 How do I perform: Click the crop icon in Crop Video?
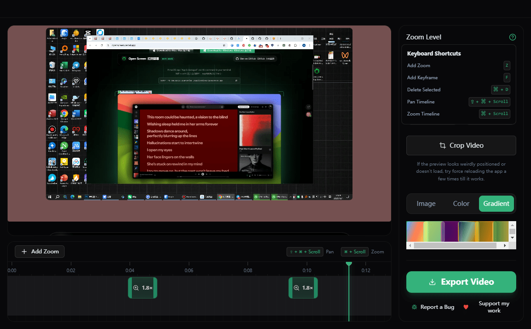click(x=442, y=145)
